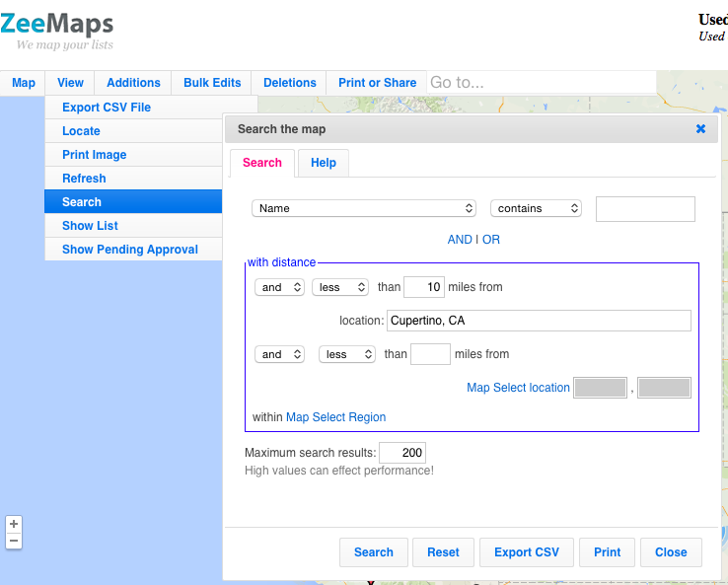Click the second grey coordinate box
Image resolution: width=728 pixels, height=585 pixels.
tap(664, 388)
